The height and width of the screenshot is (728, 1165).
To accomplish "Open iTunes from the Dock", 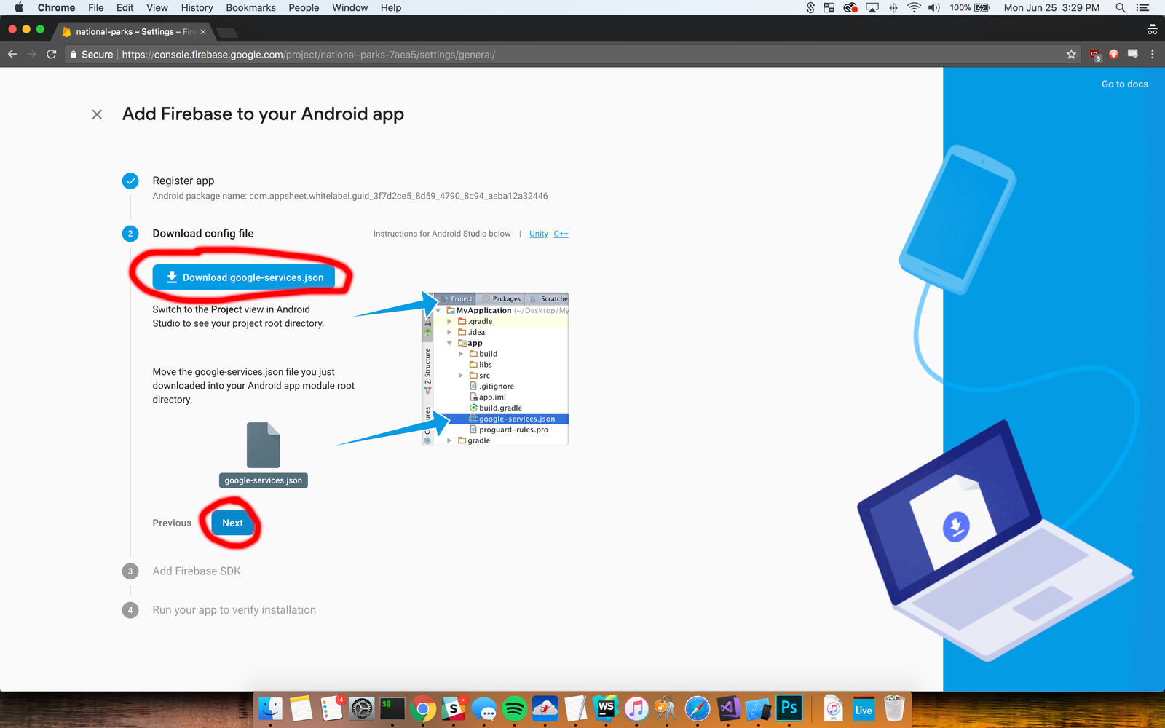I will pos(636,708).
